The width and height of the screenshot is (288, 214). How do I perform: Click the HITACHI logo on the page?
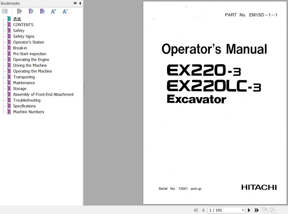(x=259, y=187)
